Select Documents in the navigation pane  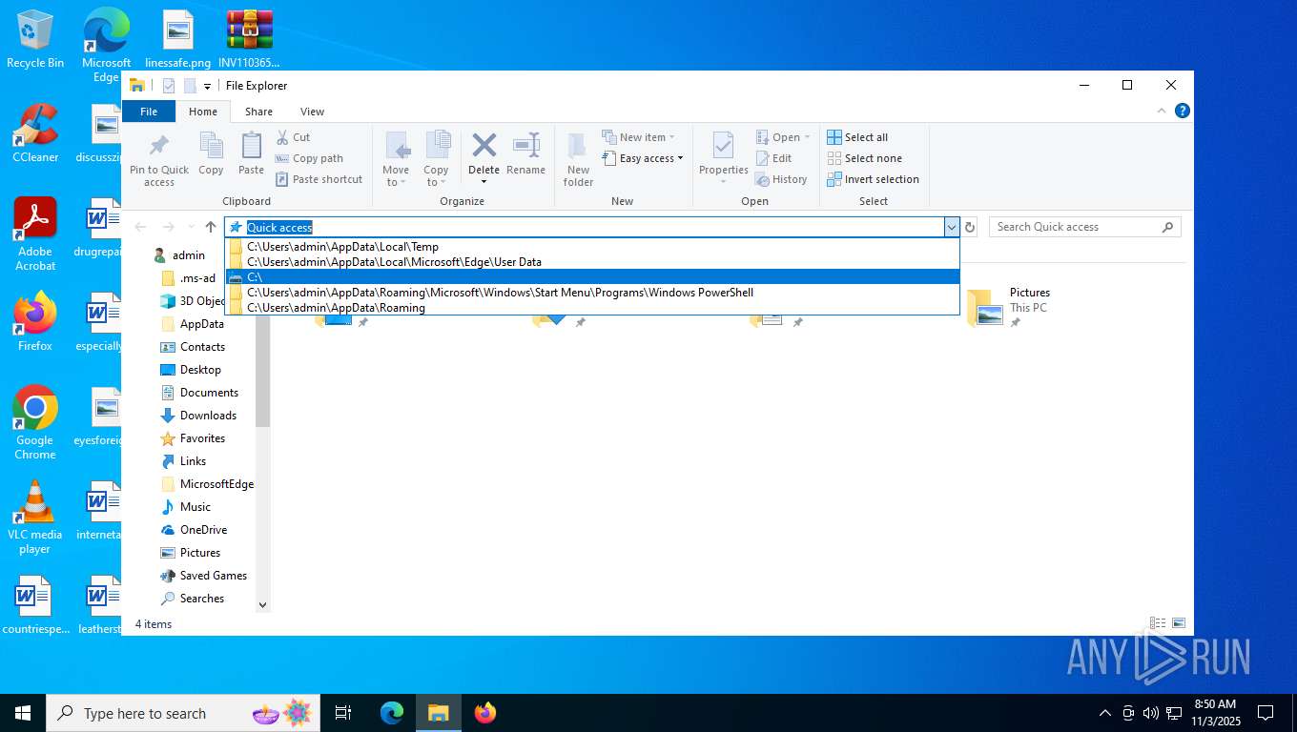click(209, 393)
